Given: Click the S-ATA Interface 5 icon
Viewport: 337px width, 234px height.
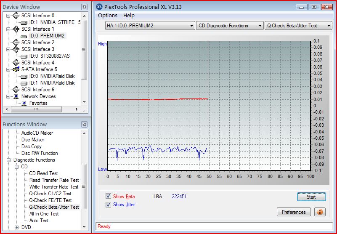Looking at the screenshot, I should pyautogui.click(x=16, y=69).
